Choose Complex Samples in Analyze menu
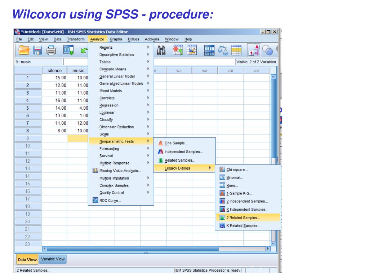The width and height of the screenshot is (369, 277). pyautogui.click(x=121, y=185)
